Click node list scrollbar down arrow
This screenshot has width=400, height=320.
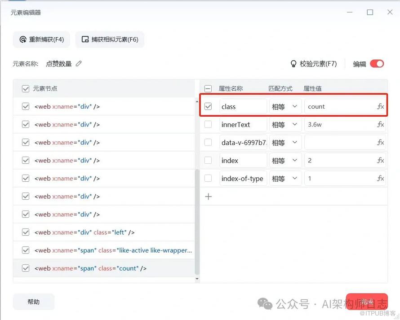(x=197, y=279)
